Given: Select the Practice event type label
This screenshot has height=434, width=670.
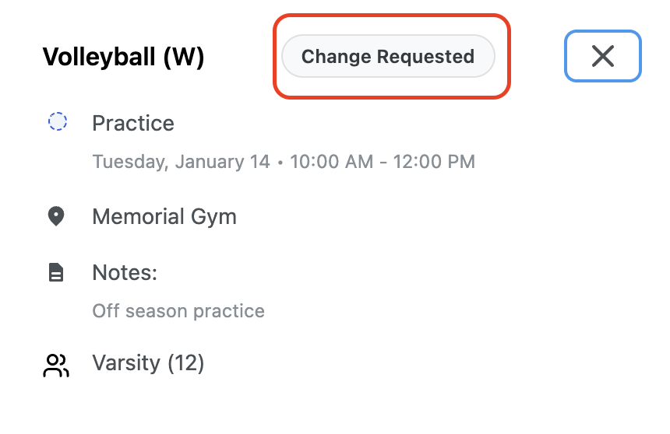Looking at the screenshot, I should [x=133, y=123].
